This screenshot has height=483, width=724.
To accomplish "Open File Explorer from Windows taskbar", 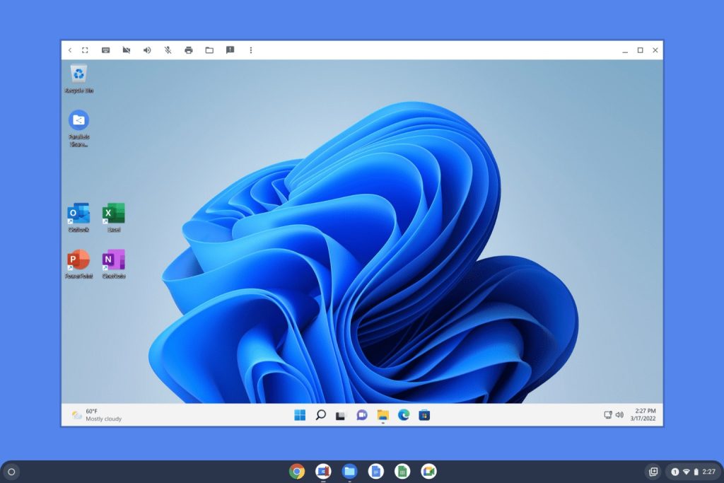I will coord(383,415).
